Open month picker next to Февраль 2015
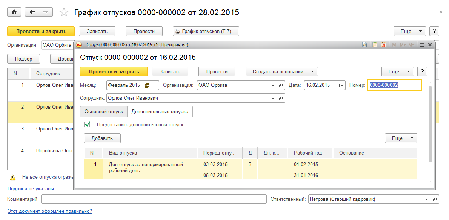This screenshot has width=449, height=220. (147, 85)
